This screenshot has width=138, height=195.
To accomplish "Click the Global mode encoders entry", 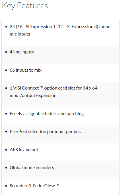I will (x=32, y=168).
